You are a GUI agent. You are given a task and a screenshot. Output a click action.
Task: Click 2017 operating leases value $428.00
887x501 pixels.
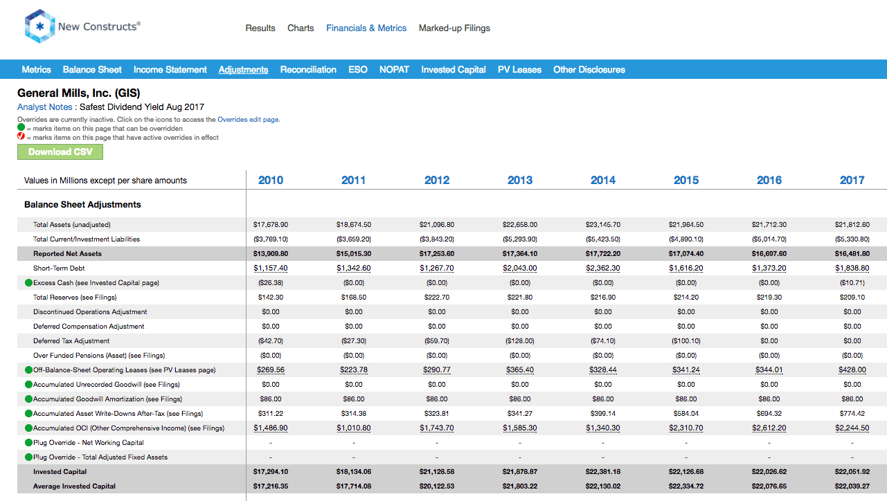pyautogui.click(x=852, y=370)
